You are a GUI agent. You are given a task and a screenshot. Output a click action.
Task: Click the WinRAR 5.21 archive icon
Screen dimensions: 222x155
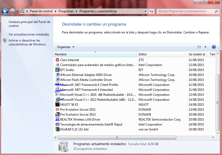[x=58, y=129]
